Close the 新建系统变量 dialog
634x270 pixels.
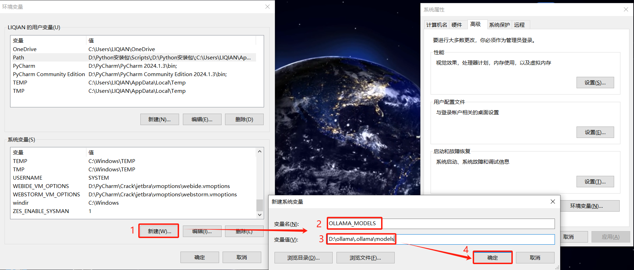tap(553, 202)
